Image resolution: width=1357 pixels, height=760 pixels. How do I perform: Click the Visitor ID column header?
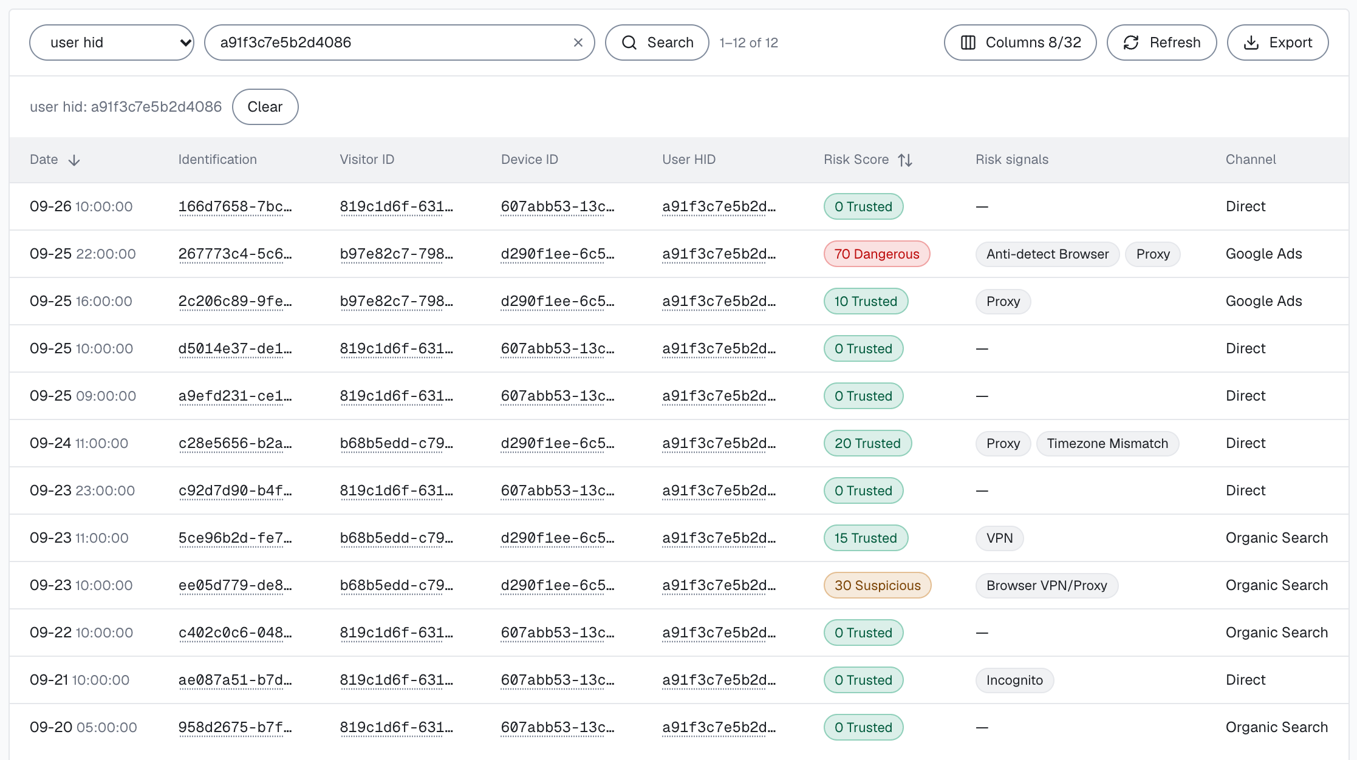coord(367,160)
